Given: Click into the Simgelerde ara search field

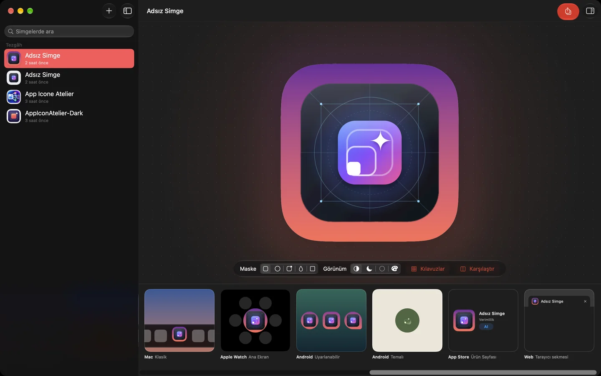Looking at the screenshot, I should point(69,31).
